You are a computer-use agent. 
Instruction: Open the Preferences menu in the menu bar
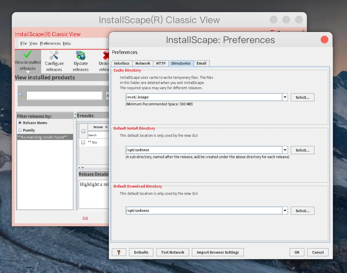pos(50,43)
